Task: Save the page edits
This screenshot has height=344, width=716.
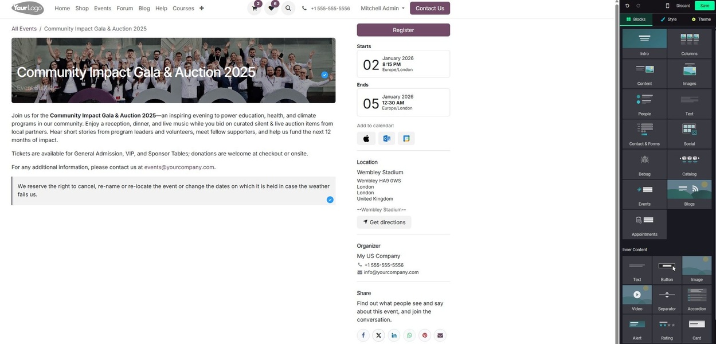Action: [x=704, y=6]
